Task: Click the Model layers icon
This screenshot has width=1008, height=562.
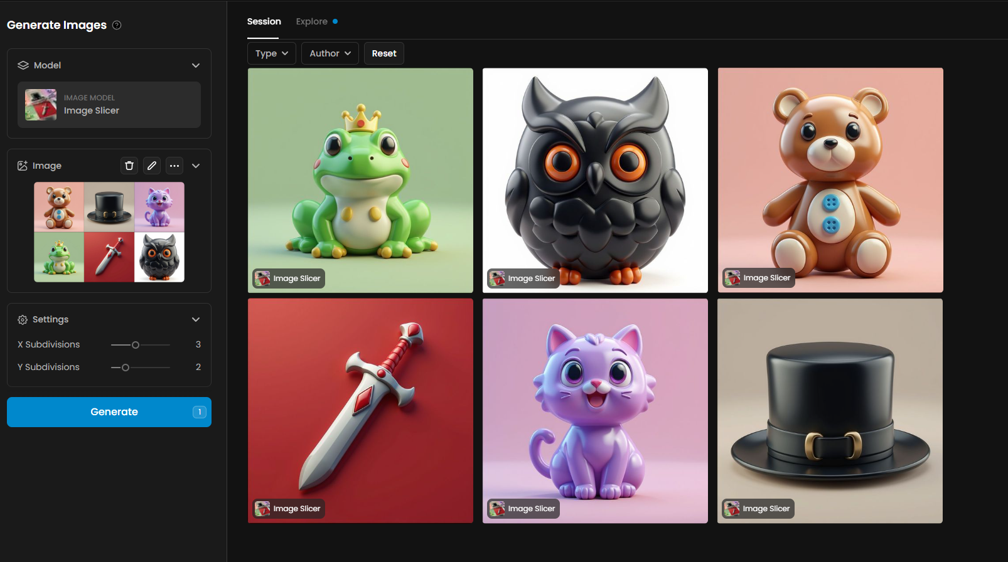Action: pos(23,65)
